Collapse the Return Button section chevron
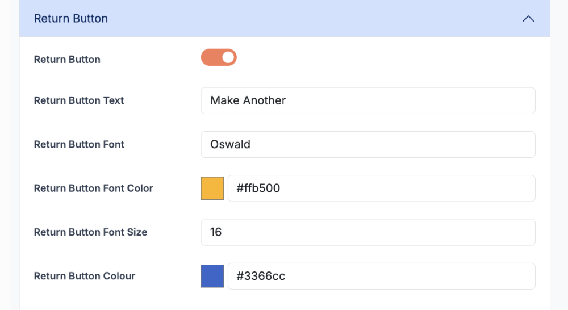The image size is (568, 310). 528,19
